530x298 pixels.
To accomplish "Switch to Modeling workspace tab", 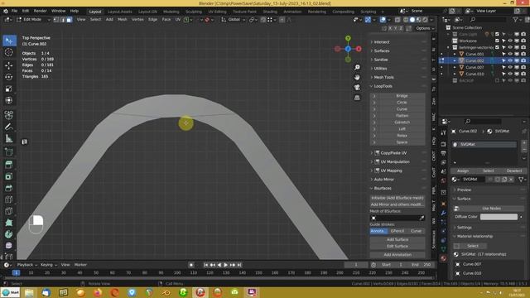I will tap(171, 12).
